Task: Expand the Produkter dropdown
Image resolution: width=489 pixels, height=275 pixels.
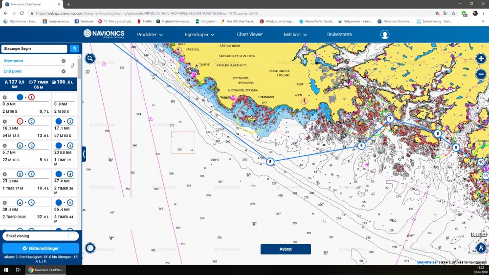Action: [x=150, y=35]
